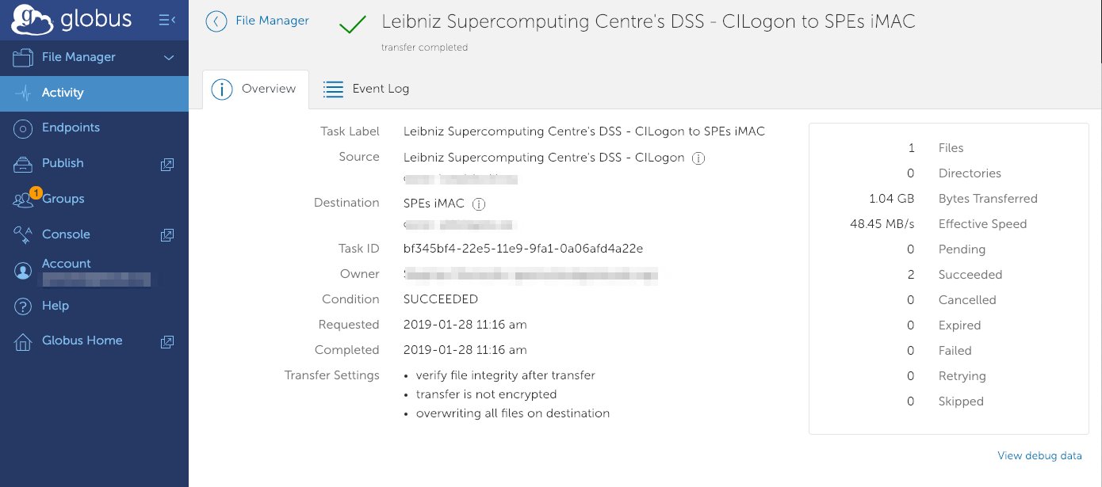Open Console external link icon
The width and height of the screenshot is (1102, 487).
point(167,234)
